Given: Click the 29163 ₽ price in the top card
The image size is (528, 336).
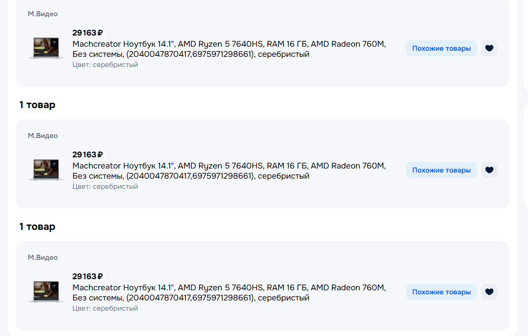Looking at the screenshot, I should point(87,33).
